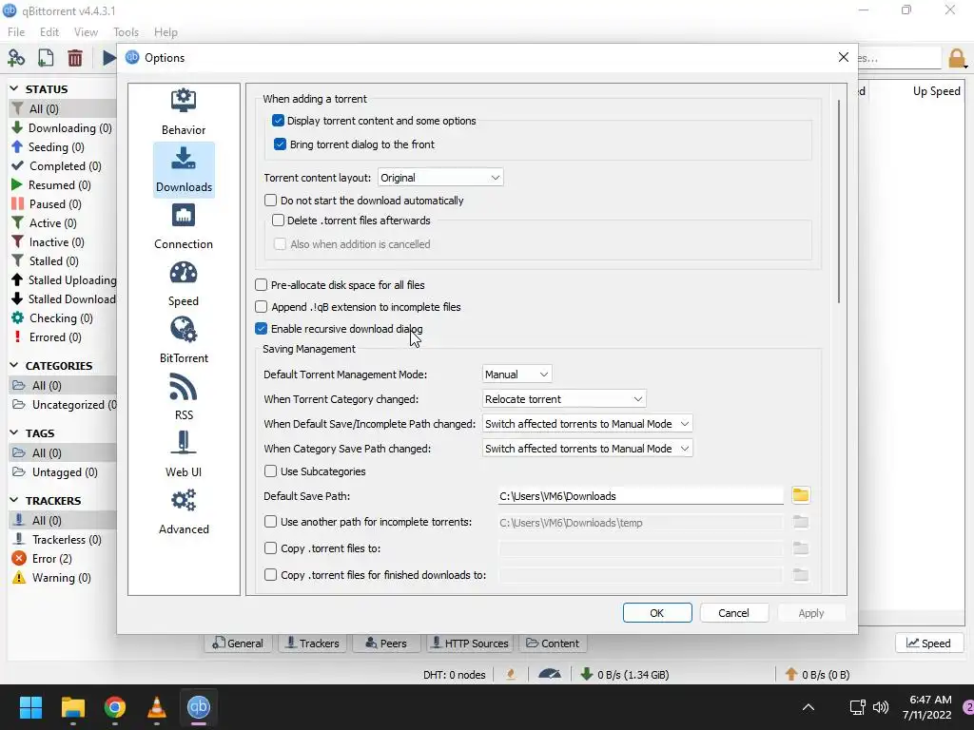Open the File menu
The height and width of the screenshot is (730, 974).
pyautogui.click(x=16, y=31)
